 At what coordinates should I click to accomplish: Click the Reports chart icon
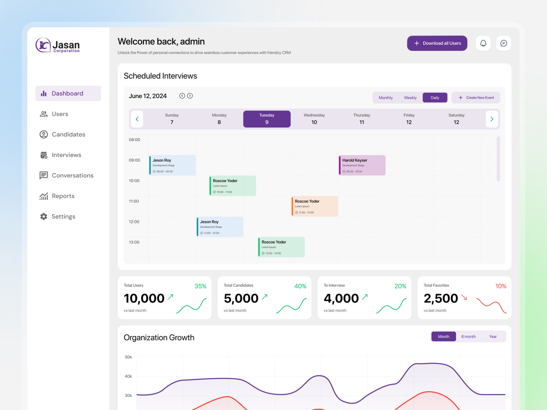click(44, 196)
